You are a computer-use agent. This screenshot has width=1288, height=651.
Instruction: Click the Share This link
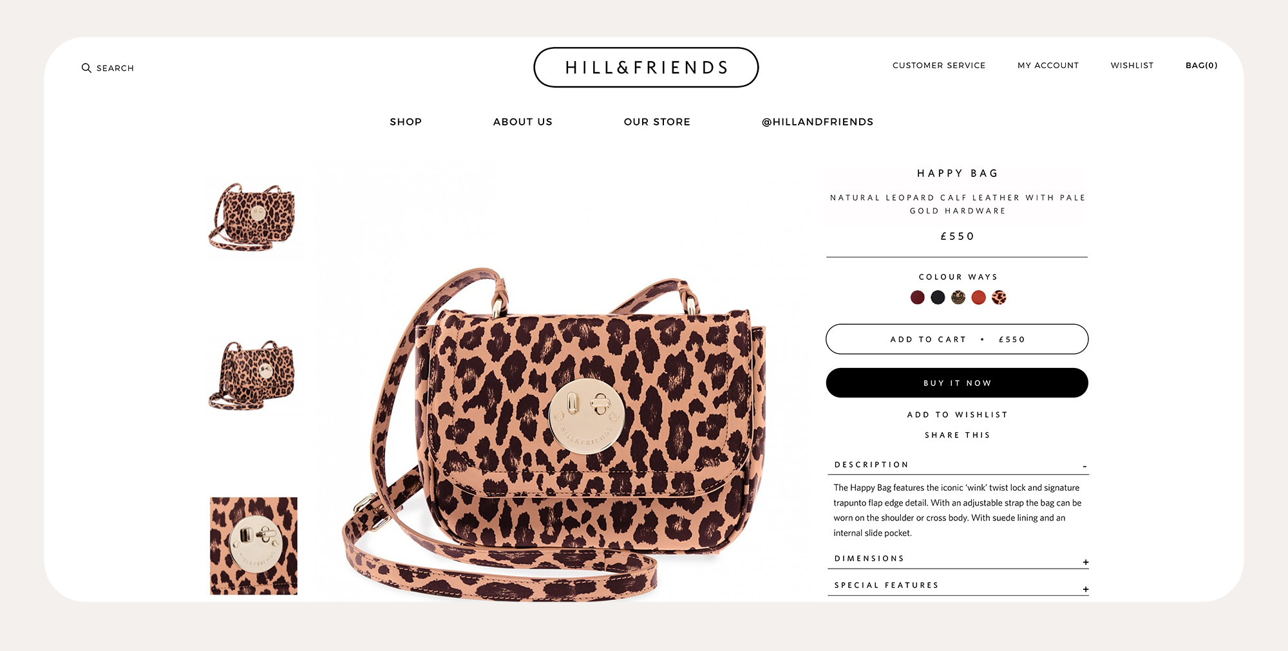(957, 436)
